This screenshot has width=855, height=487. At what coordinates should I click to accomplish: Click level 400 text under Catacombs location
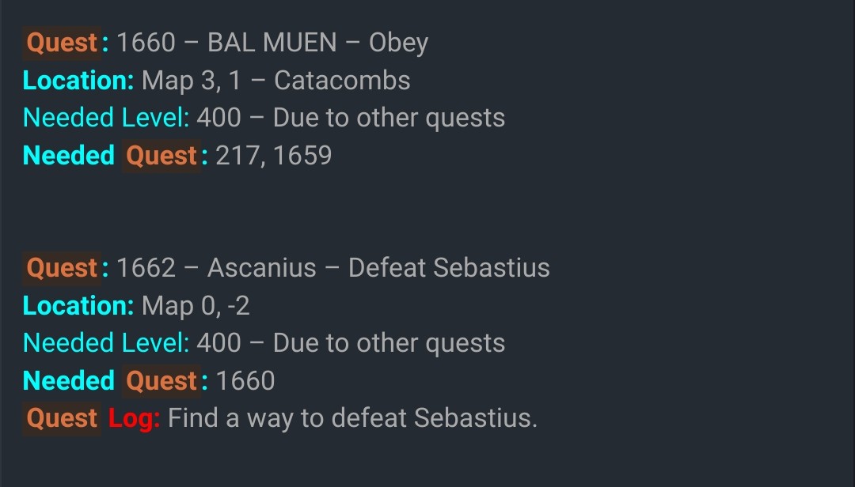[x=218, y=118]
